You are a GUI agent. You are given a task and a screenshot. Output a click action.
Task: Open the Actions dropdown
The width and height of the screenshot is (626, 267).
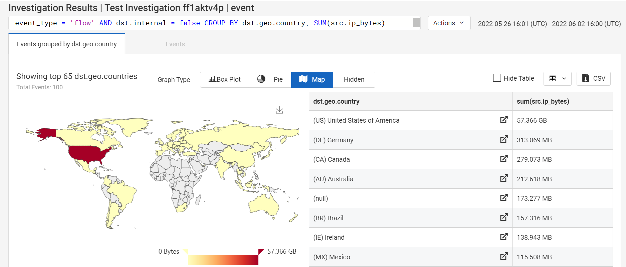click(x=449, y=23)
